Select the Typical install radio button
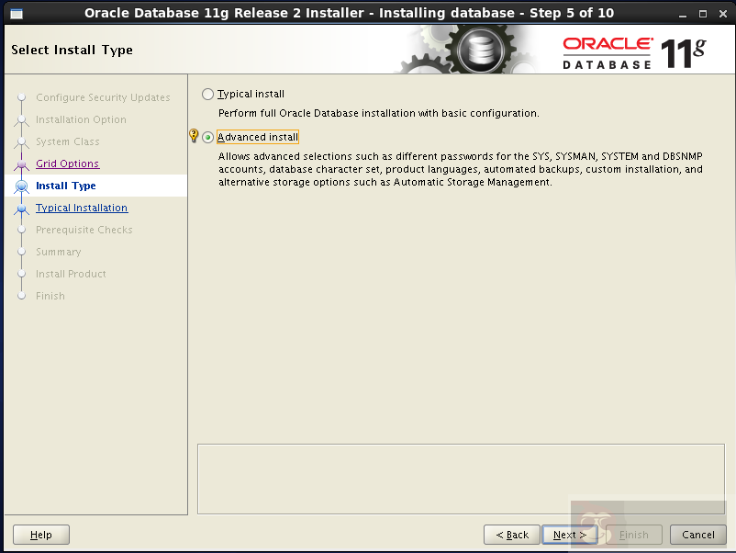The width and height of the screenshot is (736, 553). pos(207,93)
